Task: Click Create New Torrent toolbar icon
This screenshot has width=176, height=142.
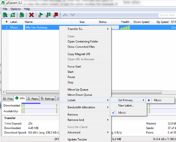Action: 22,15
